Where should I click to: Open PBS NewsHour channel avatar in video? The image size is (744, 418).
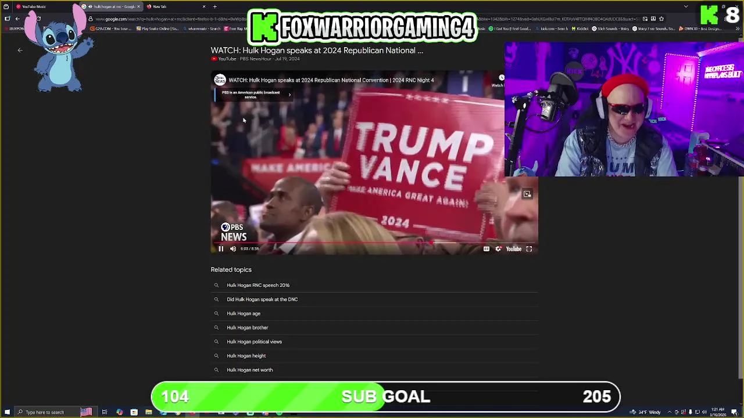(220, 80)
